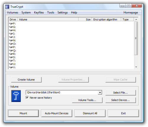Viewport: 148px width, 127px height.
Task: Open the Volumes menu
Action: click(12, 12)
